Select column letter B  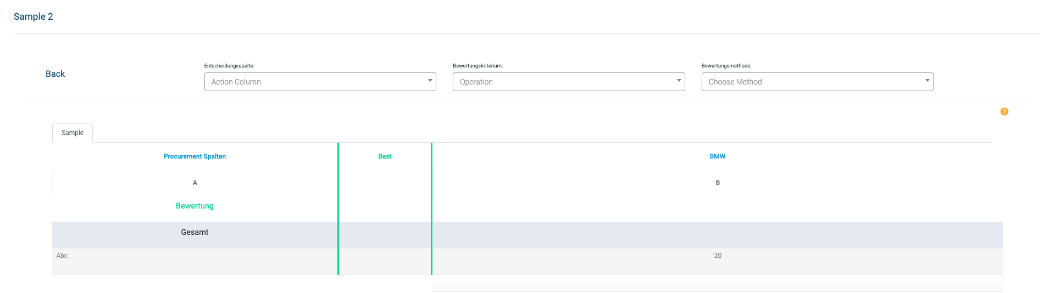[717, 183]
